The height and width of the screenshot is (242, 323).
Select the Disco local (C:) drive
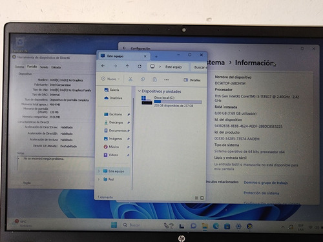tap(171, 101)
